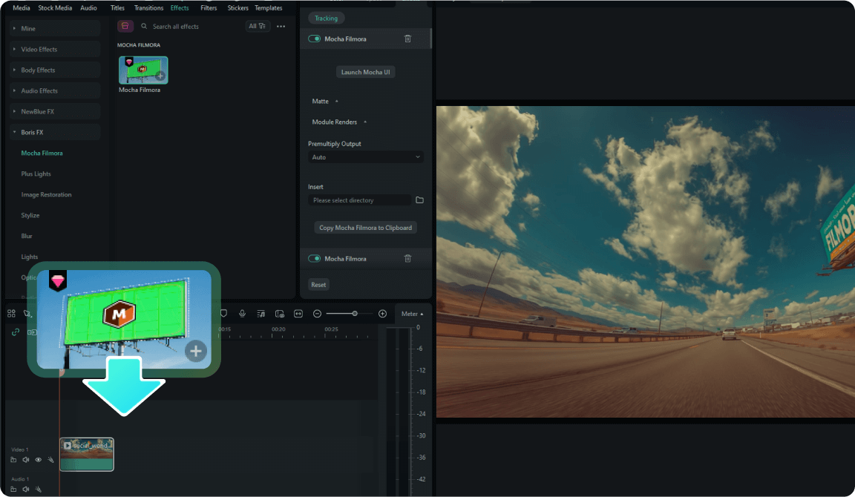Mute the Audio 1 track
The height and width of the screenshot is (497, 855).
click(x=26, y=489)
